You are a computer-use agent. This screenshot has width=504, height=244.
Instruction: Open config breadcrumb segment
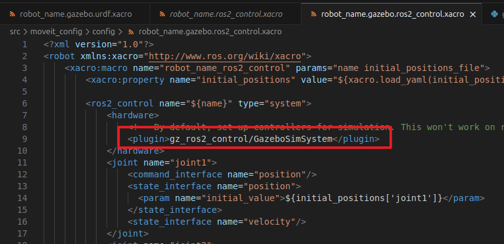[103, 32]
